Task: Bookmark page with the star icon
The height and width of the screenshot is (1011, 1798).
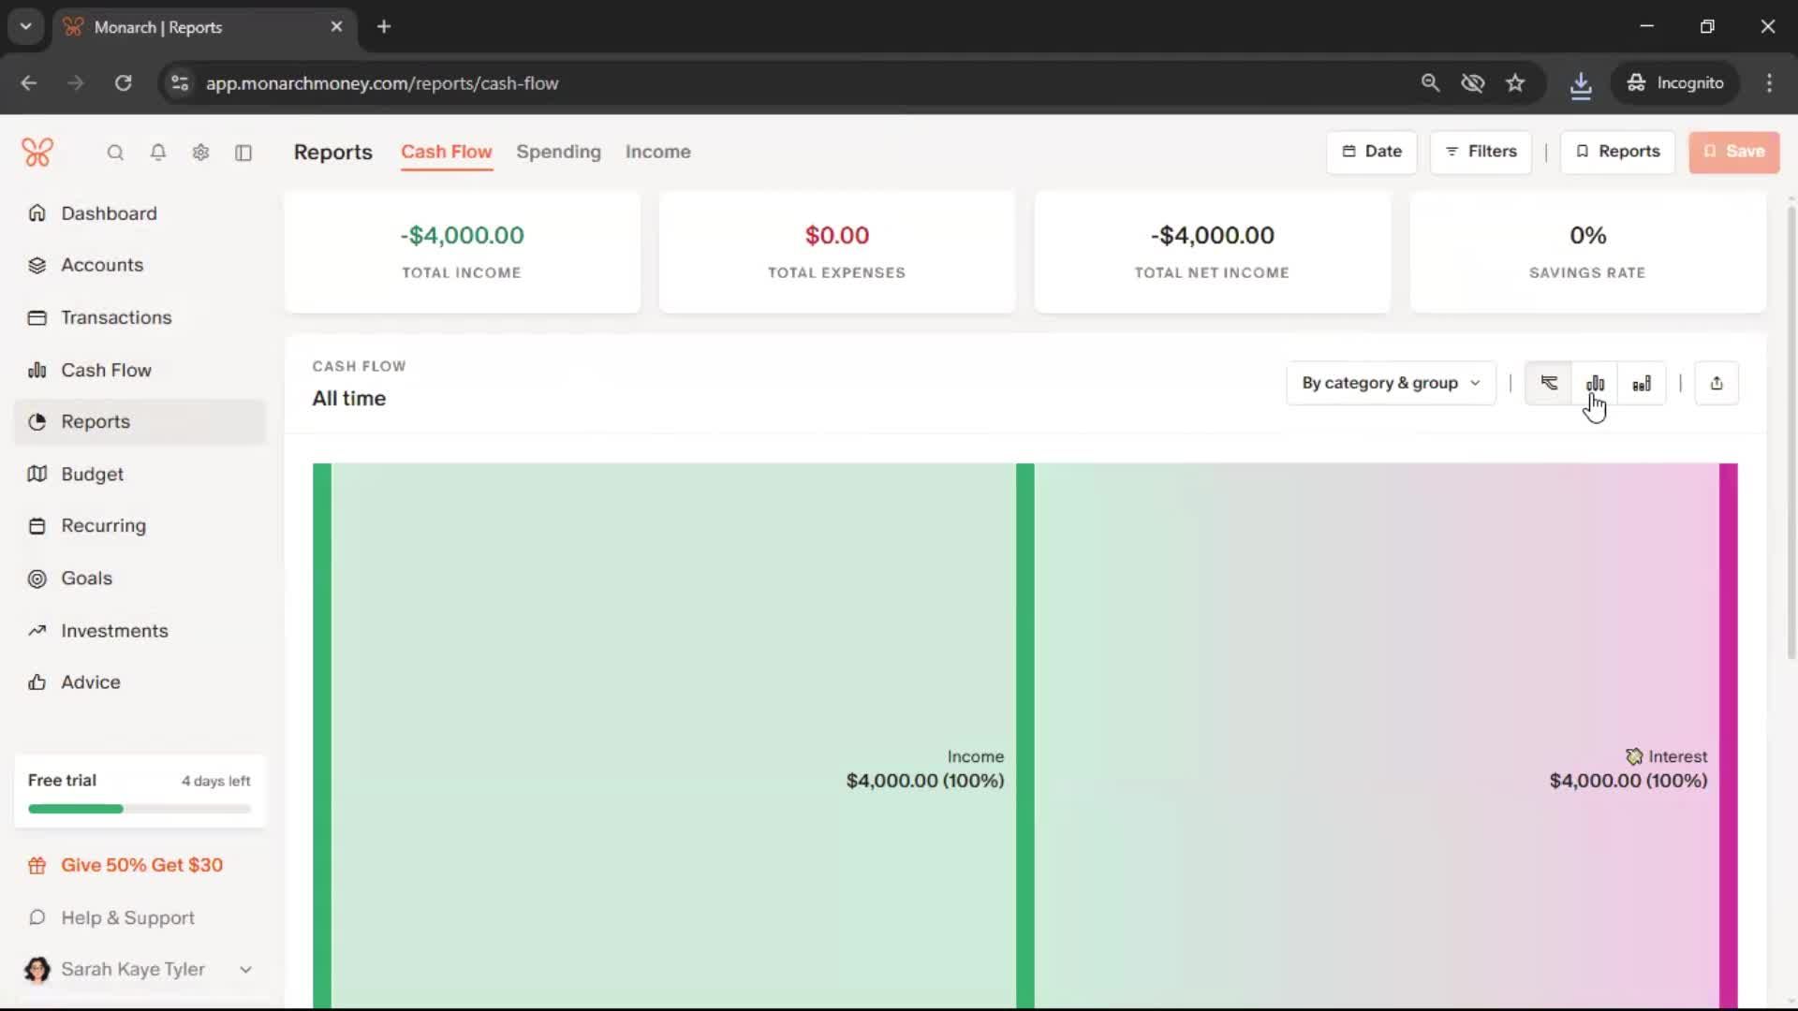Action: click(x=1515, y=83)
